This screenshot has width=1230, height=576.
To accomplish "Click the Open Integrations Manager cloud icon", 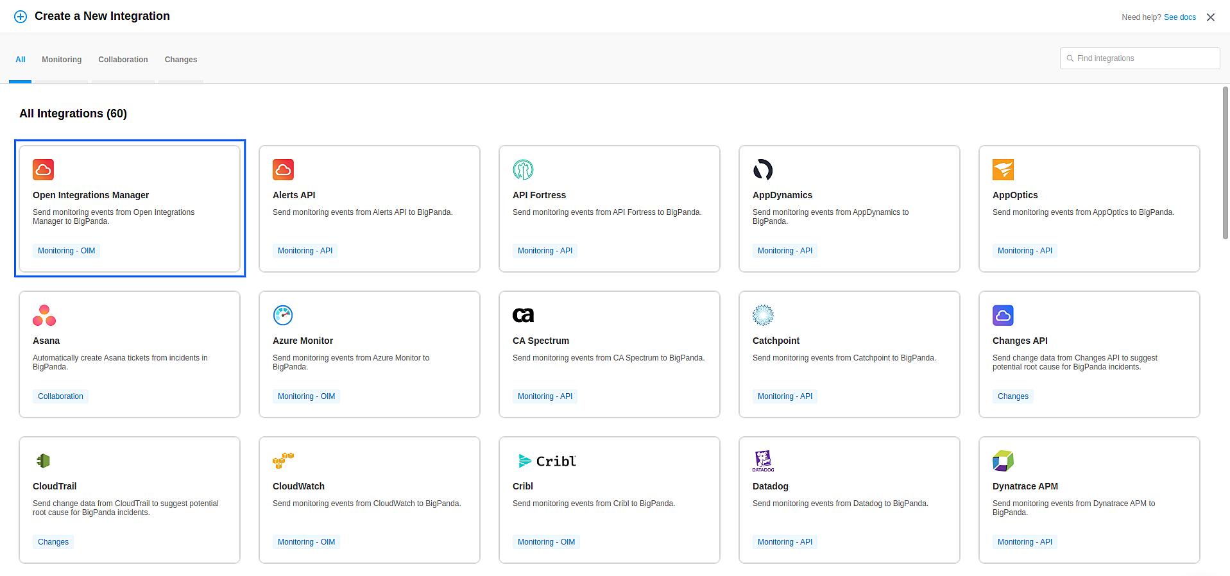I will click(x=43, y=169).
